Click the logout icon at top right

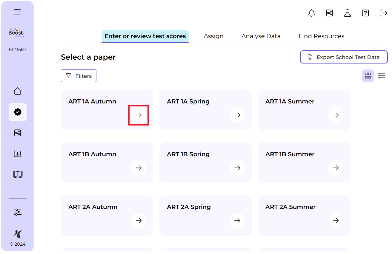click(383, 13)
